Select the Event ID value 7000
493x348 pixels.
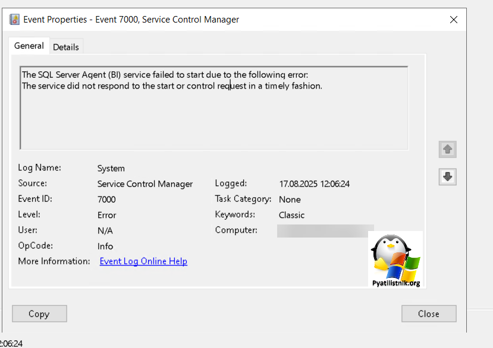[x=106, y=200]
